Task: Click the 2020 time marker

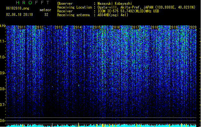Action: click(193, 27)
